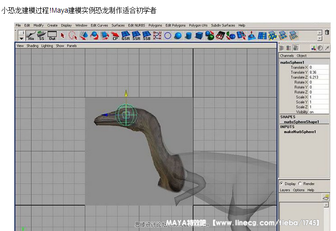Click the grey sphere speed icon
Screen dimensions: 336x231
(320, 48)
